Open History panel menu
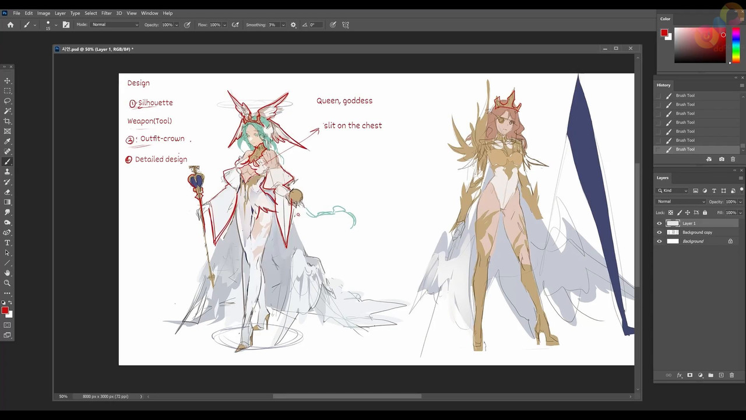746x420 pixels. point(741,85)
